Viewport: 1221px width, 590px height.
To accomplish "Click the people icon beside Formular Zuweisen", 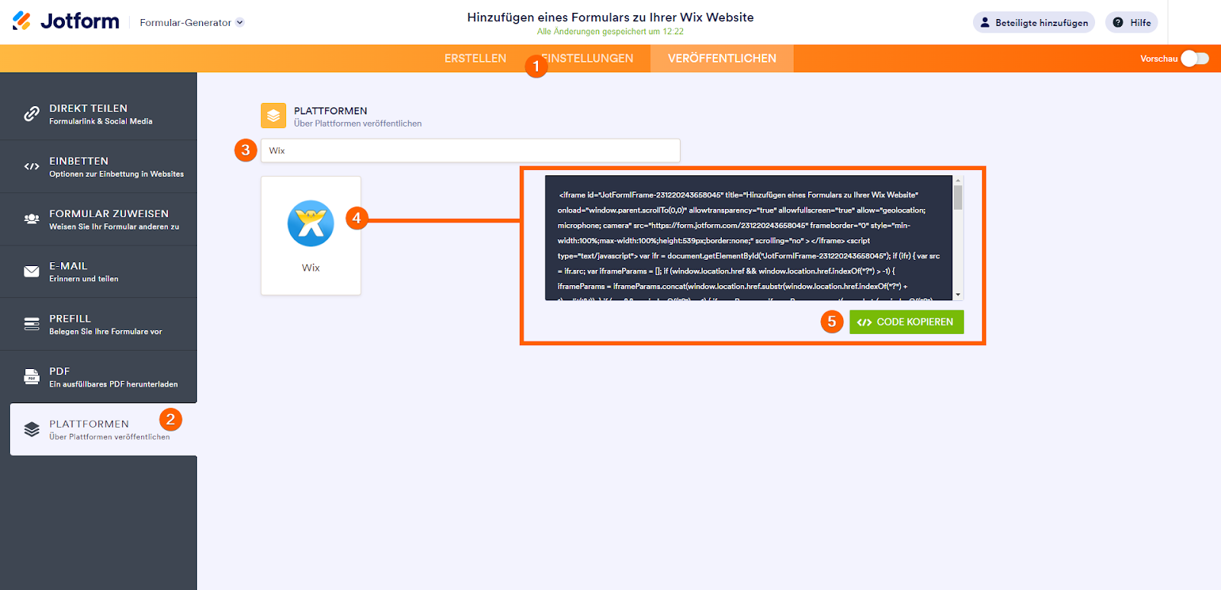I will [31, 219].
